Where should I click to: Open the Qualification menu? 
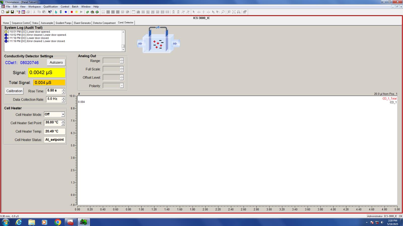(50, 7)
